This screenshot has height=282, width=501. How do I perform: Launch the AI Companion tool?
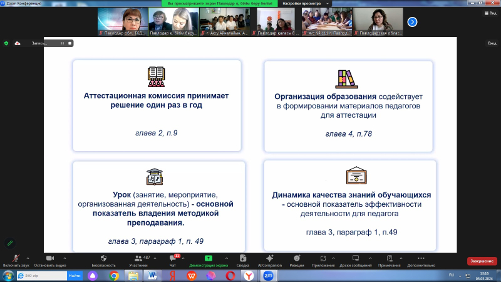pos(269,259)
